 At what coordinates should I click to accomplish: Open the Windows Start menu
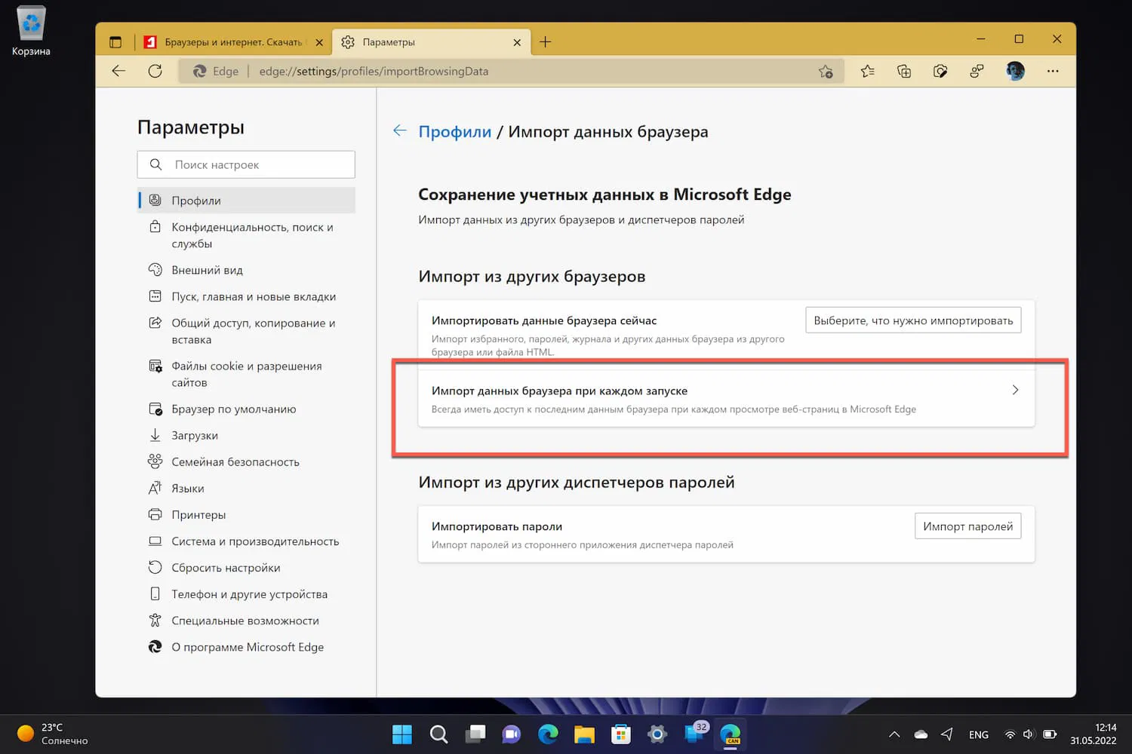[x=402, y=734]
